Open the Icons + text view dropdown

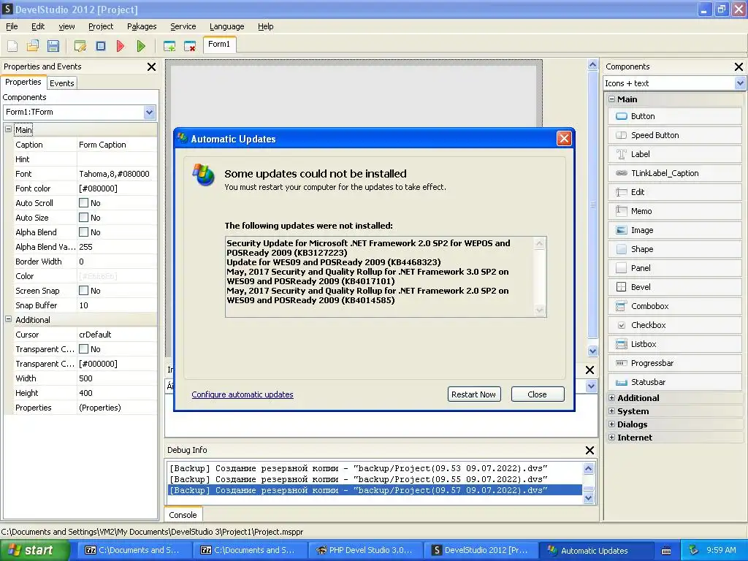(x=739, y=83)
